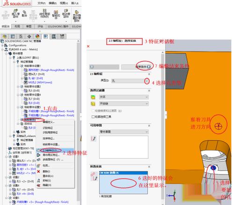Click the Mate (配合) paperclip icon
The width and height of the screenshot is (234, 205).
24,13
